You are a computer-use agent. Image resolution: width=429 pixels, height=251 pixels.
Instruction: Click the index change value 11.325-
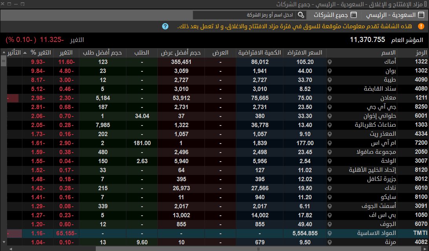click(52, 40)
